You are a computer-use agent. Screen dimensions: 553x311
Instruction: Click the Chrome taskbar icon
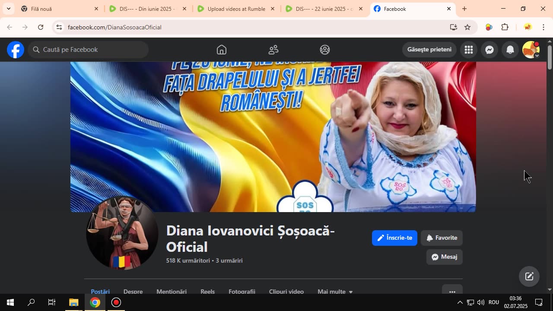point(95,302)
